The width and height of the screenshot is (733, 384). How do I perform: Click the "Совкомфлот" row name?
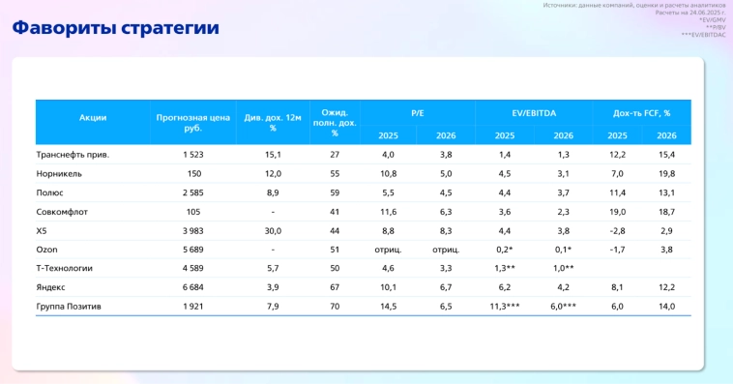62,212
